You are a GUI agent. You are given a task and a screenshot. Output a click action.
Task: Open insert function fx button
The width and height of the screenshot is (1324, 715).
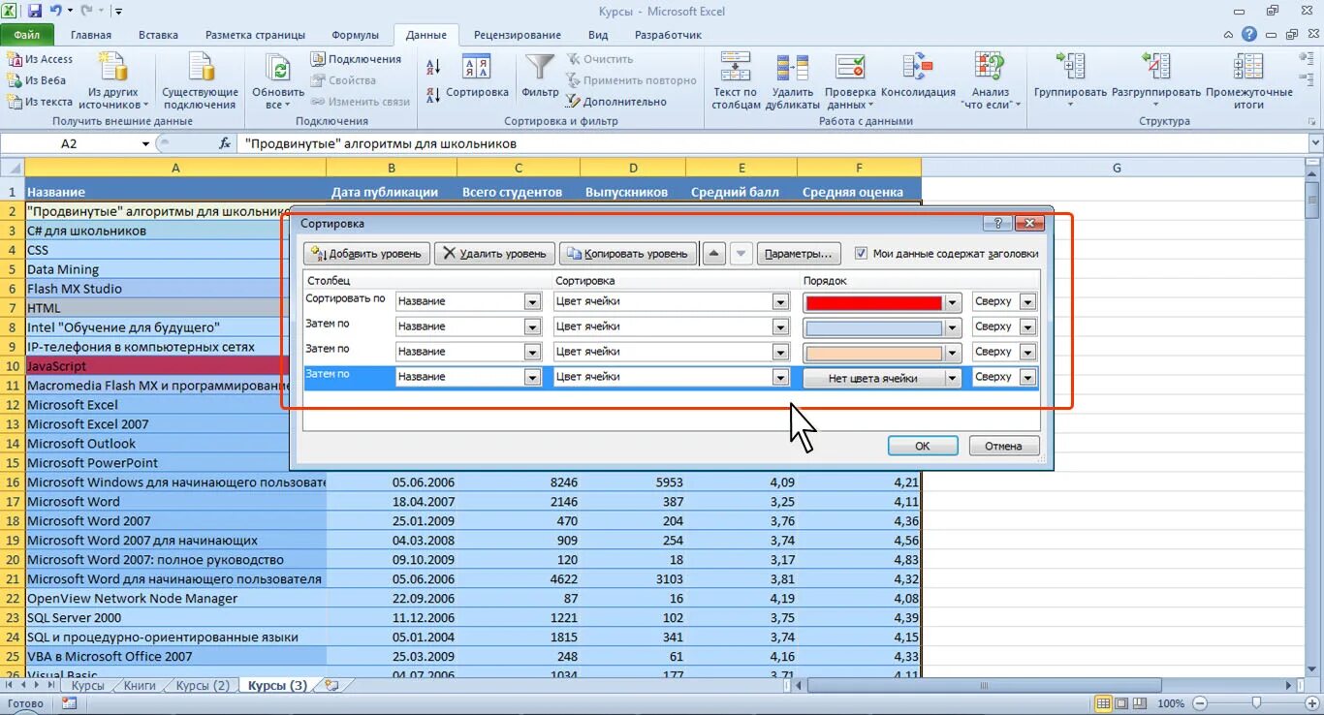click(225, 143)
